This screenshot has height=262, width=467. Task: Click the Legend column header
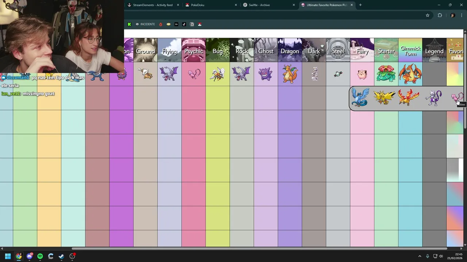(x=435, y=50)
